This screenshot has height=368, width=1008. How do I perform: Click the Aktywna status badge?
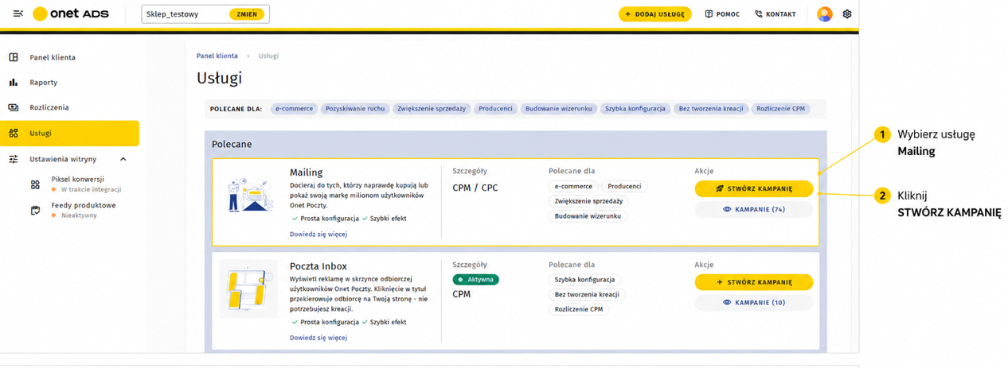pyautogui.click(x=475, y=280)
